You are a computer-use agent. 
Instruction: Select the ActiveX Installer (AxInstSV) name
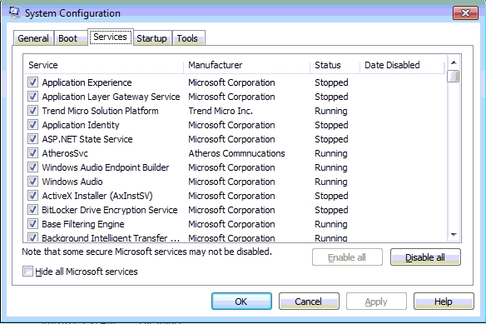tap(97, 196)
